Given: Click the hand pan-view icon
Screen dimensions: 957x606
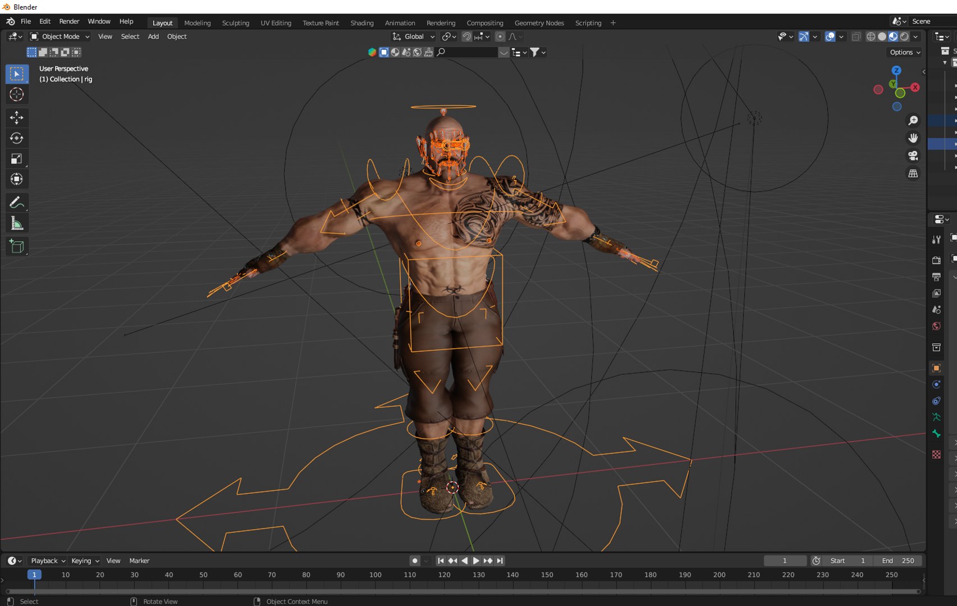Looking at the screenshot, I should [x=913, y=138].
